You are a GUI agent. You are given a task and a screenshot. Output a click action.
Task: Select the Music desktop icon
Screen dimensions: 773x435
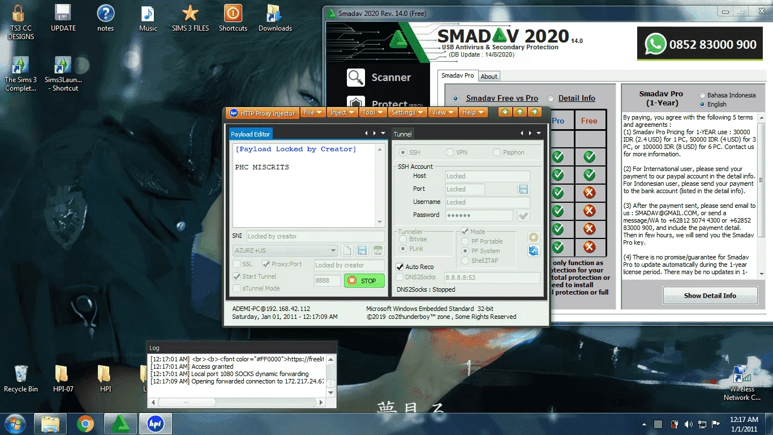point(148,19)
